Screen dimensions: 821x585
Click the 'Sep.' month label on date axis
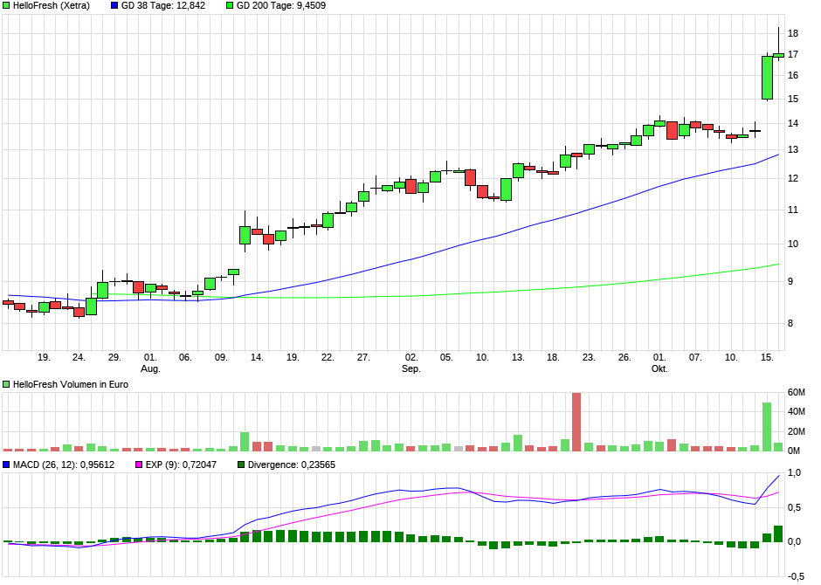[x=411, y=368]
